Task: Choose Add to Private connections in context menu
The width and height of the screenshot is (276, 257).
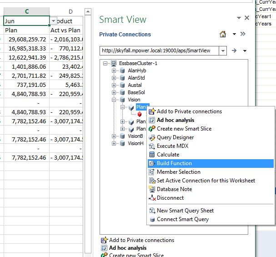Action: (211, 111)
